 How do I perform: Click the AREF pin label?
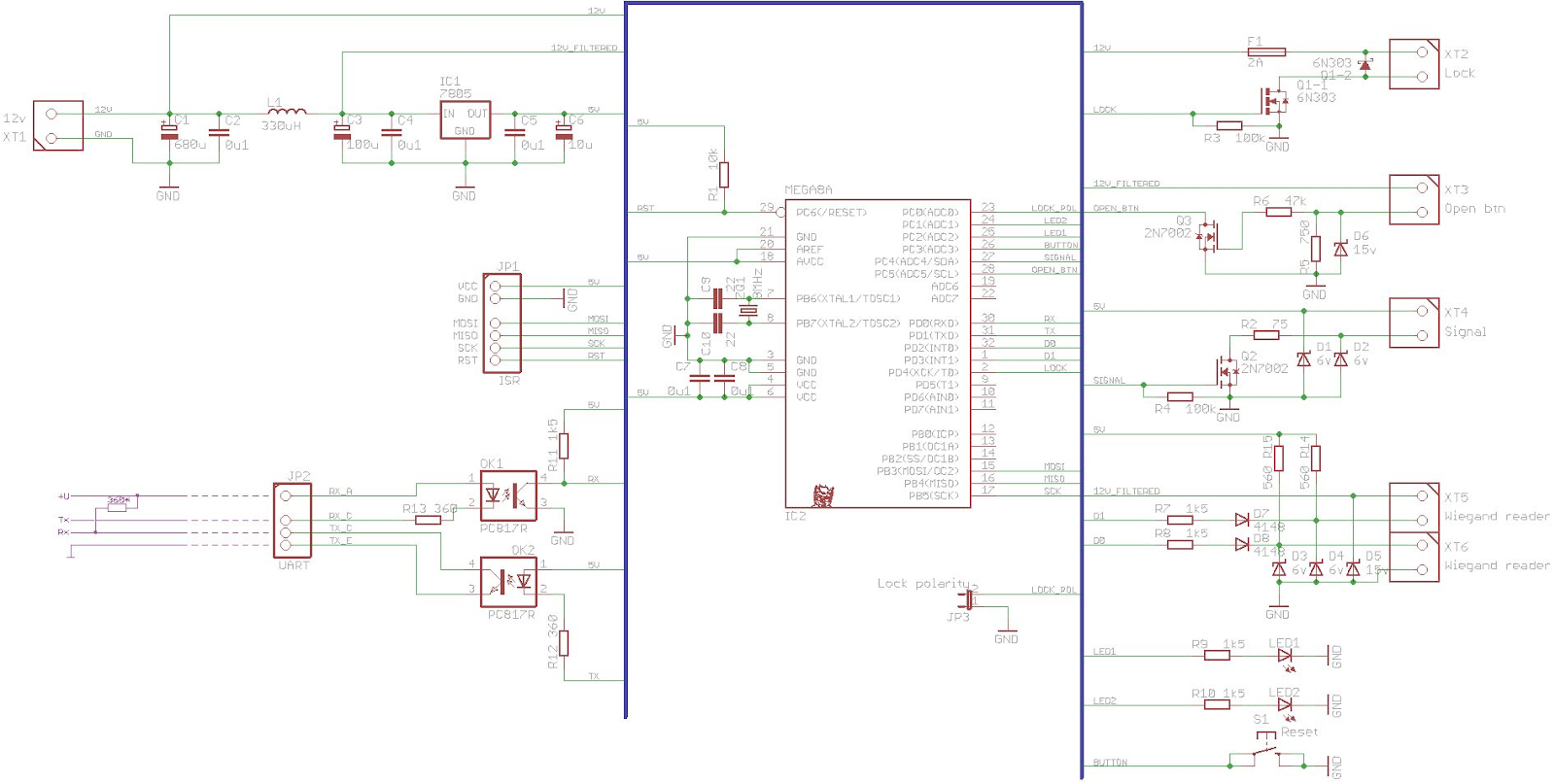click(x=809, y=250)
